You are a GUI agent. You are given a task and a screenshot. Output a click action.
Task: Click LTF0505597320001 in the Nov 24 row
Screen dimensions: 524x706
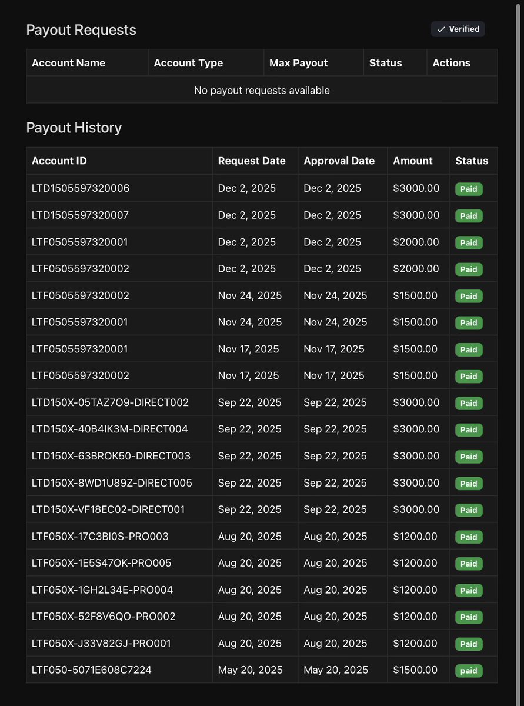pyautogui.click(x=79, y=322)
